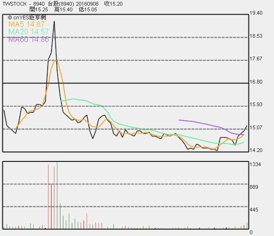The width and height of the screenshot is (274, 236).
Task: Click the start of purple MA60 line
Action: tap(179, 120)
